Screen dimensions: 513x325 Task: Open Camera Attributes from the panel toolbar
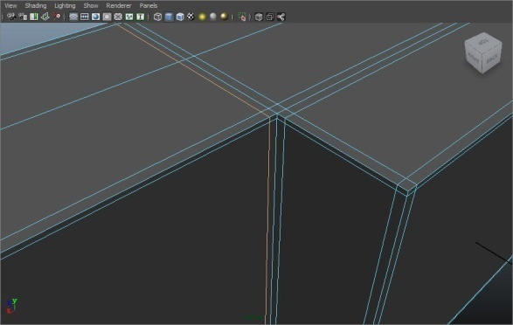click(x=23, y=17)
